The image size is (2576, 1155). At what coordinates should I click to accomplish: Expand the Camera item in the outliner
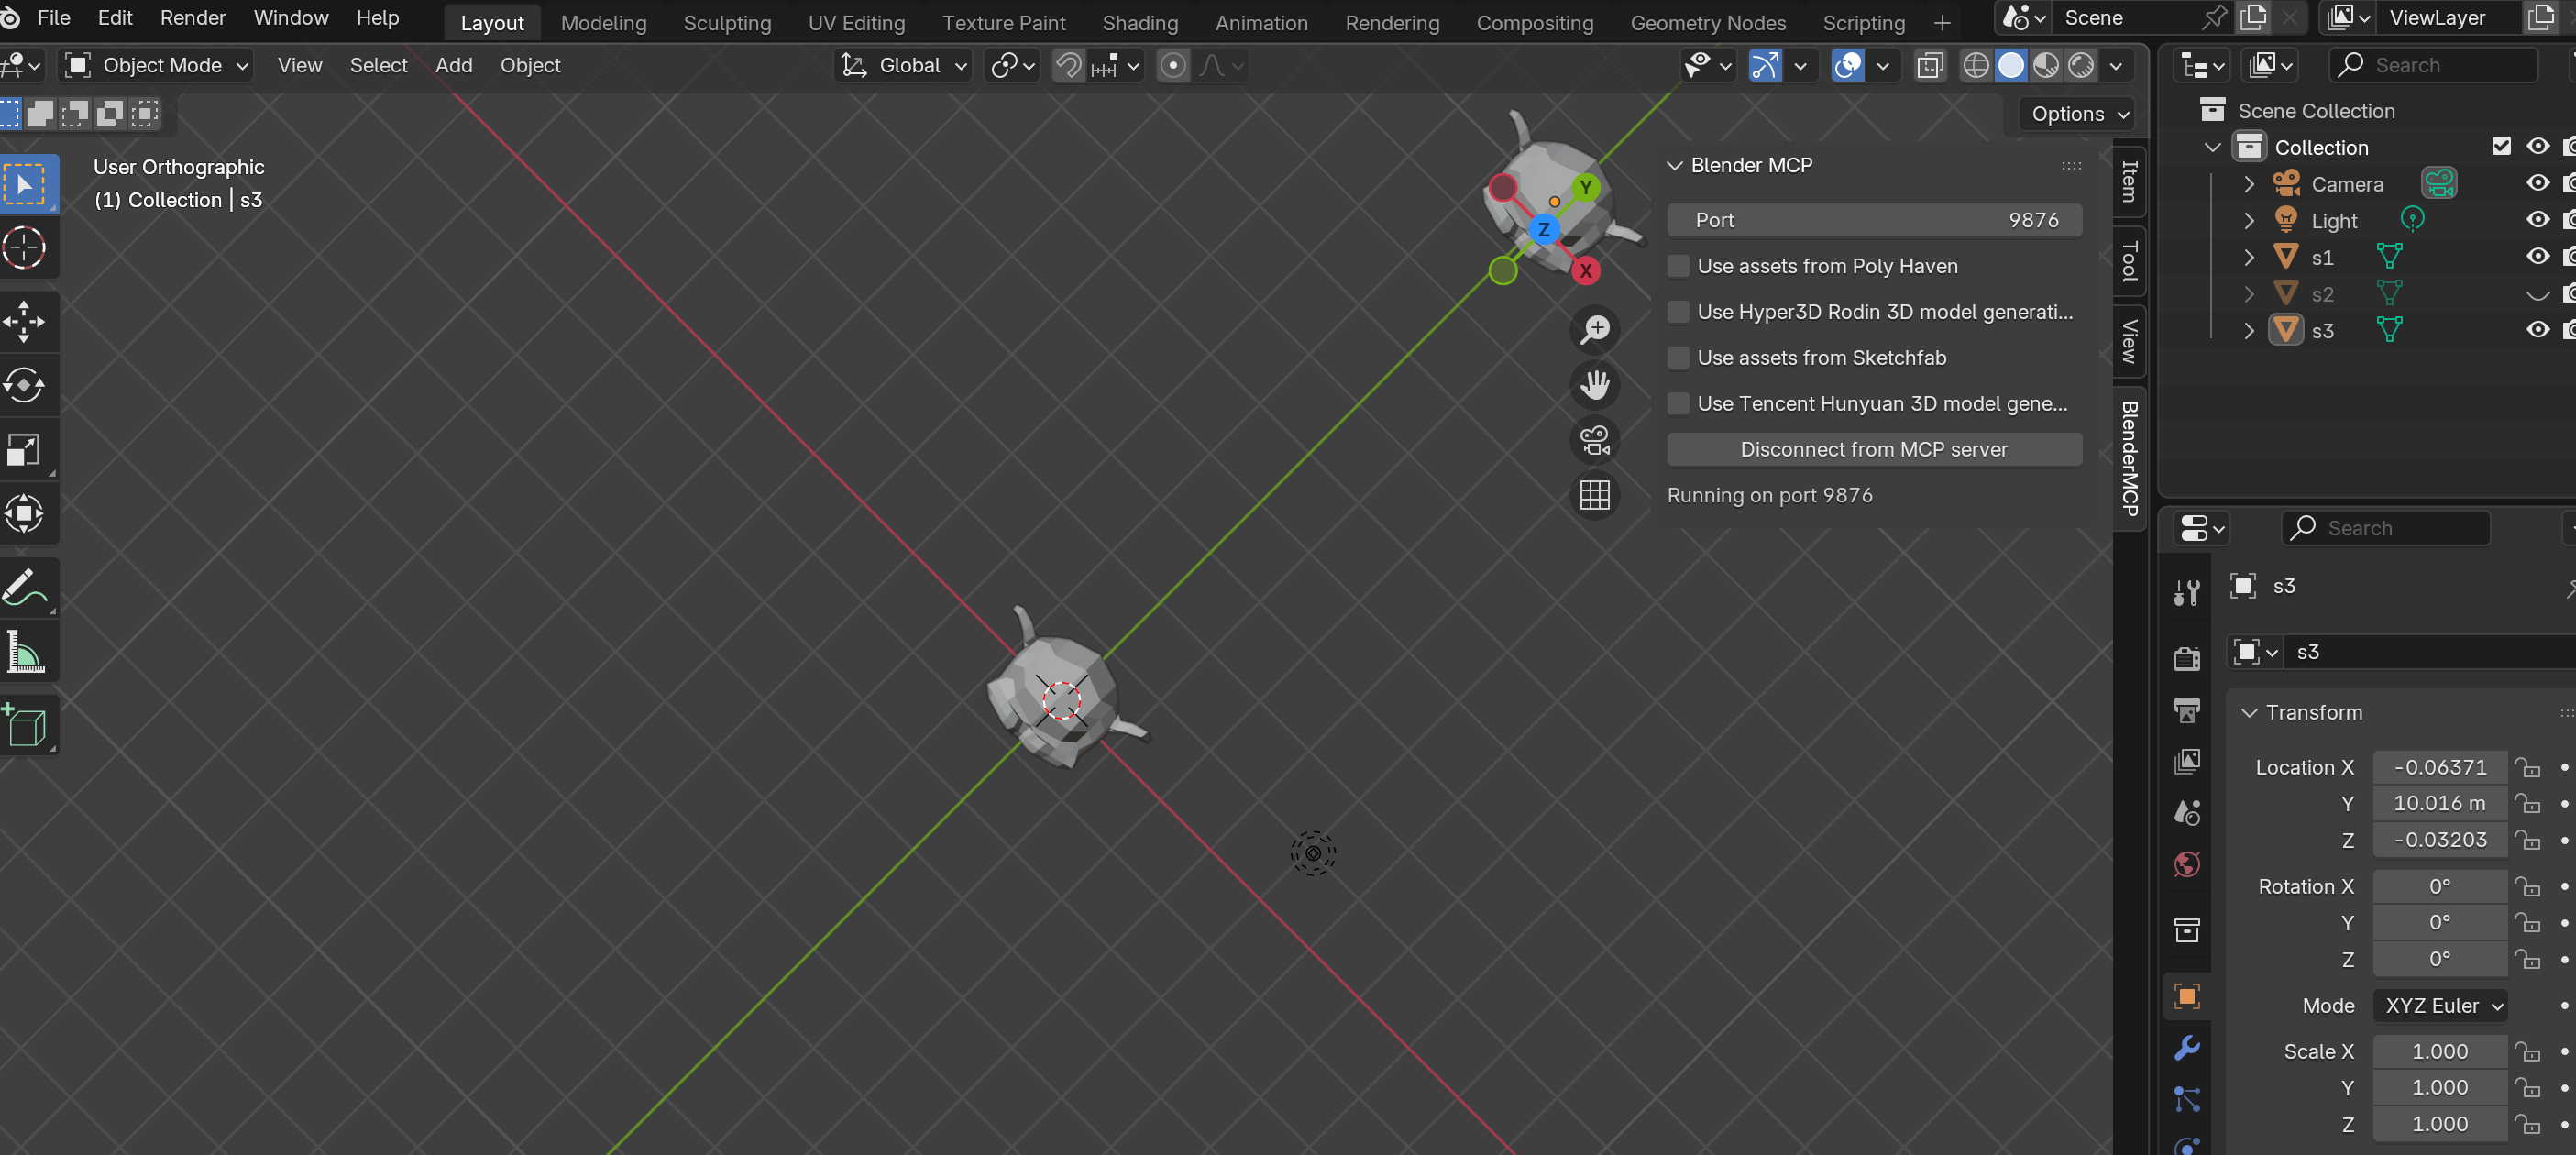coord(2248,183)
